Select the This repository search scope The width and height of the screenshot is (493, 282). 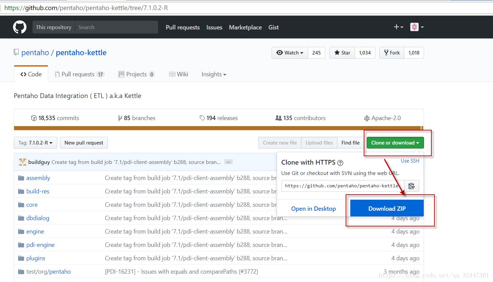tap(54, 27)
